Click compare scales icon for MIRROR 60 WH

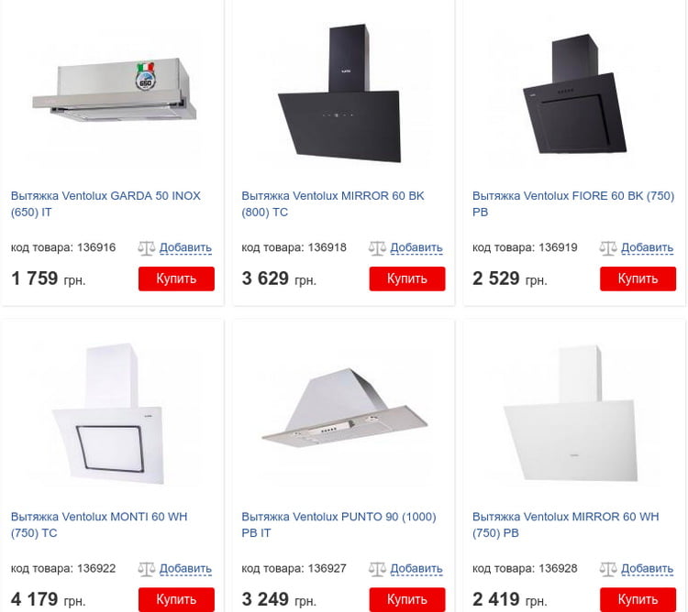click(608, 569)
